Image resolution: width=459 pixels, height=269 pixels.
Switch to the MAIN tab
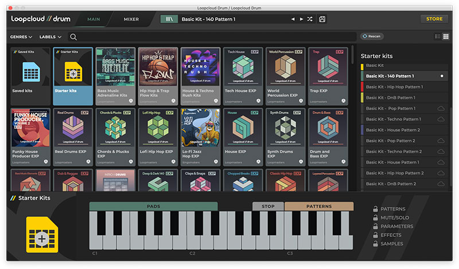(x=94, y=19)
